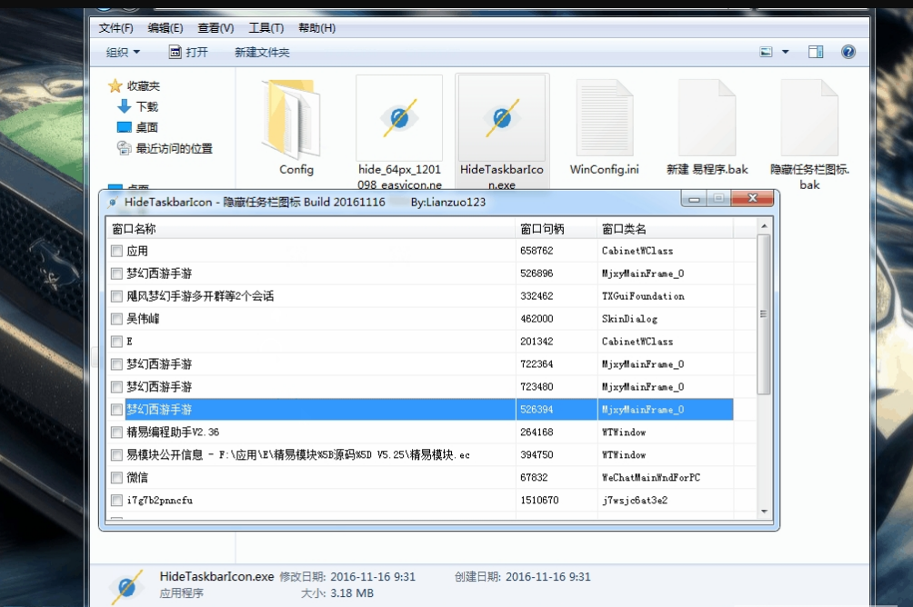Click handle value 264168
913x607 pixels.
coord(537,433)
